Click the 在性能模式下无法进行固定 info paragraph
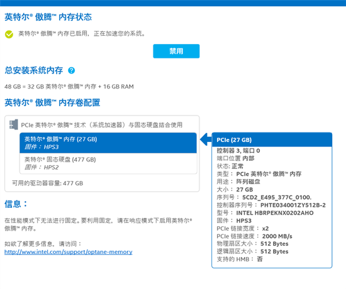Screen dimensions: 346x289 (98, 224)
